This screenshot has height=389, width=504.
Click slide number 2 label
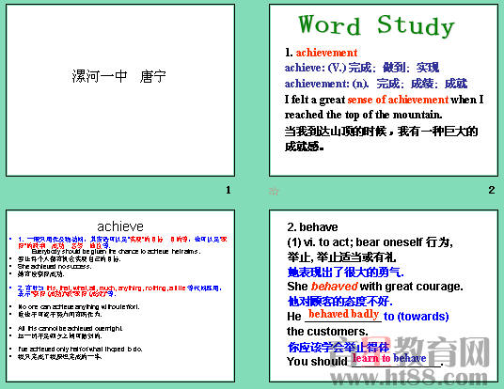click(x=492, y=190)
